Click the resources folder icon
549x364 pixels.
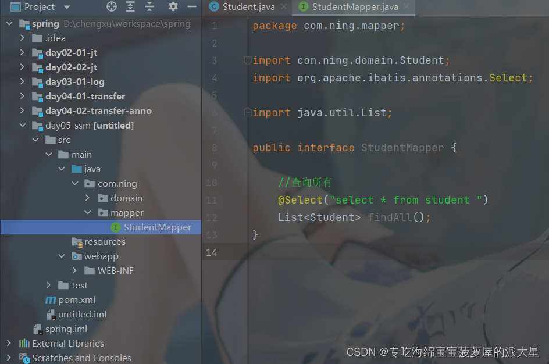[x=77, y=242]
